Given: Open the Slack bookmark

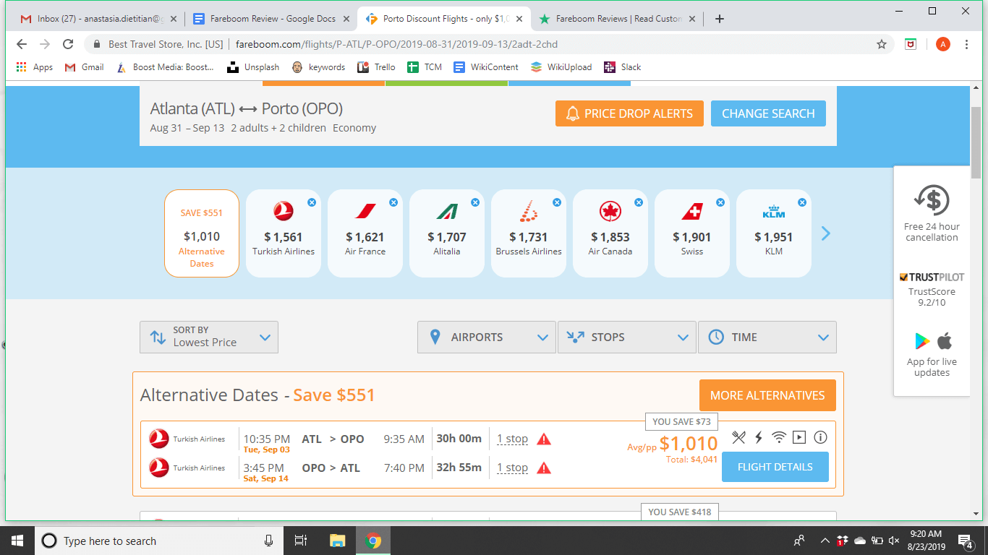Looking at the screenshot, I should coord(623,67).
